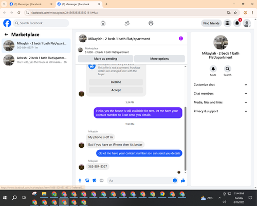Open the Menu grid icon

click(227, 23)
